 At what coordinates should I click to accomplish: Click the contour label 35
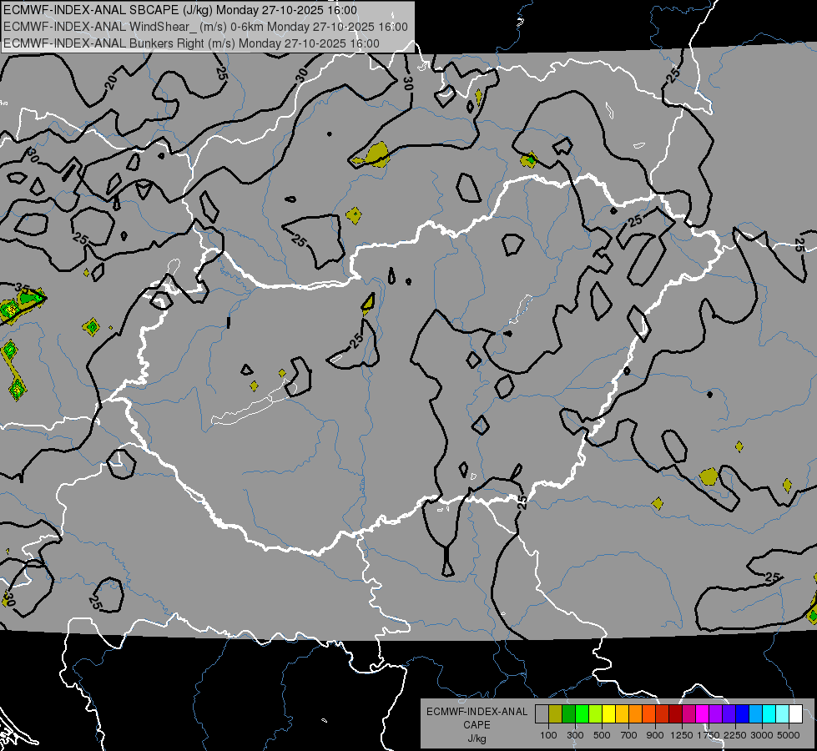pos(22,288)
